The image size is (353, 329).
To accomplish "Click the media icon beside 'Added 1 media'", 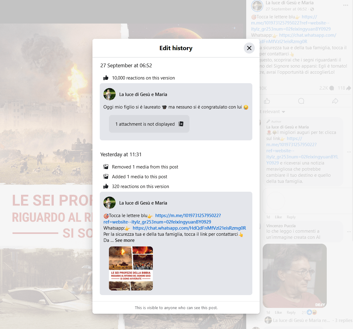I will (106, 176).
